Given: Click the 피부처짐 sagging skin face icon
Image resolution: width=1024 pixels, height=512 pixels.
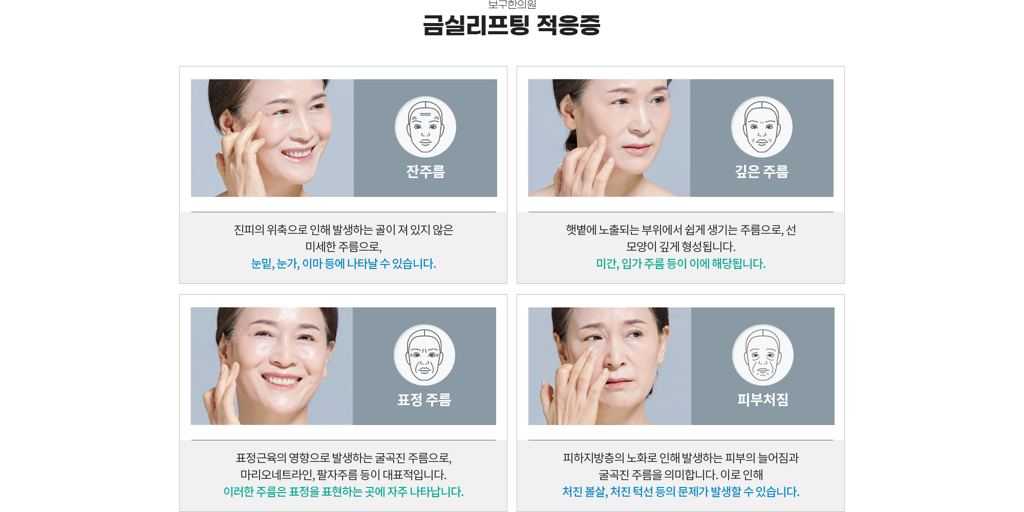Looking at the screenshot, I should (763, 355).
